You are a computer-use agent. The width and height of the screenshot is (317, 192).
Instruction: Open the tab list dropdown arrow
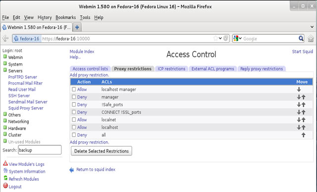click(x=312, y=27)
